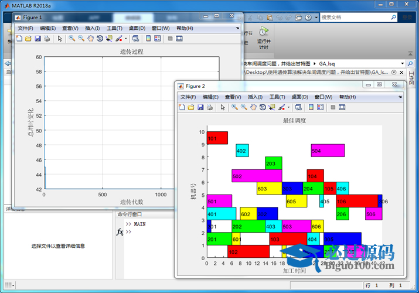Pick Brush data tool in Figure 2
419x293 pixels.
click(x=281, y=107)
